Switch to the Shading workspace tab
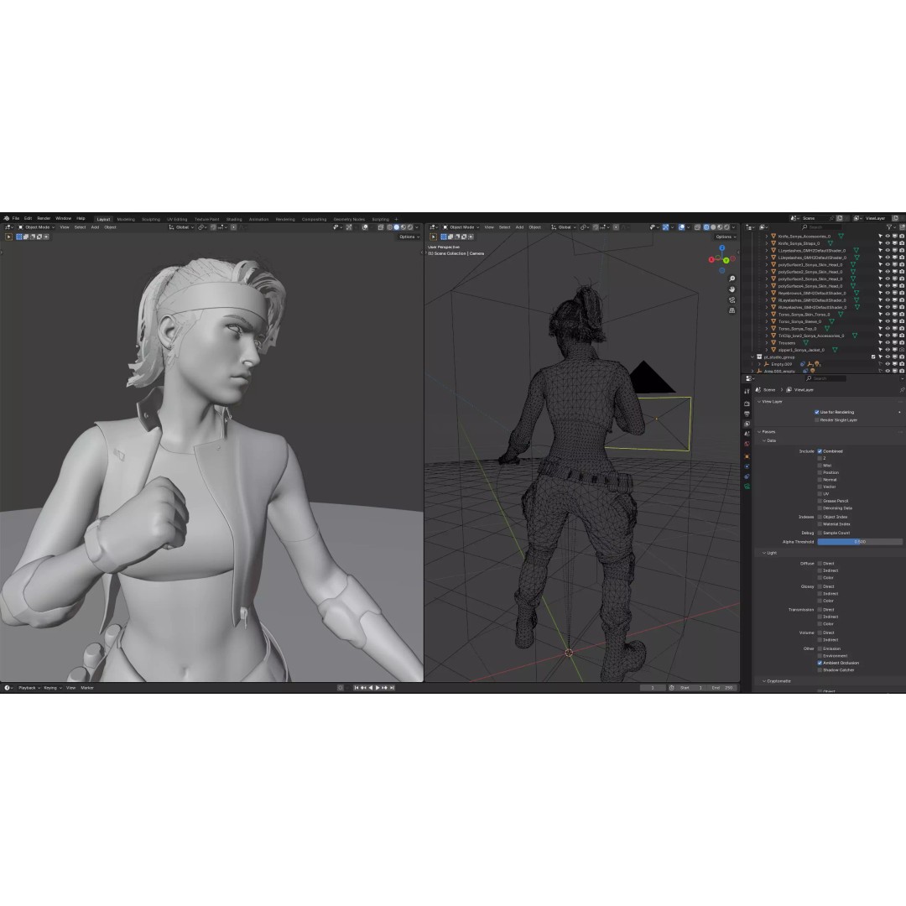This screenshot has width=906, height=906. 234,220
